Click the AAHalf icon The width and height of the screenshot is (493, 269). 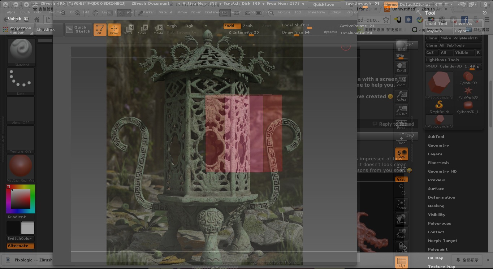401,110
